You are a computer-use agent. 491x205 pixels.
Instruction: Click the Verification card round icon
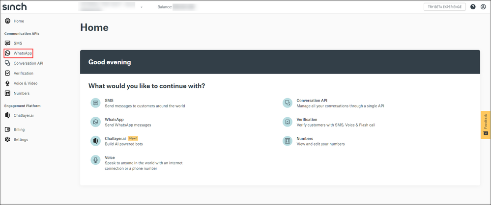point(287,122)
